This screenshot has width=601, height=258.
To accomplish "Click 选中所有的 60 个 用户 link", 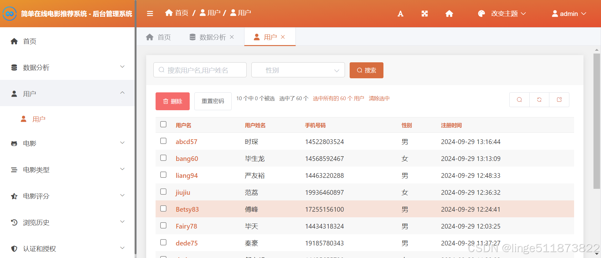I will [338, 98].
